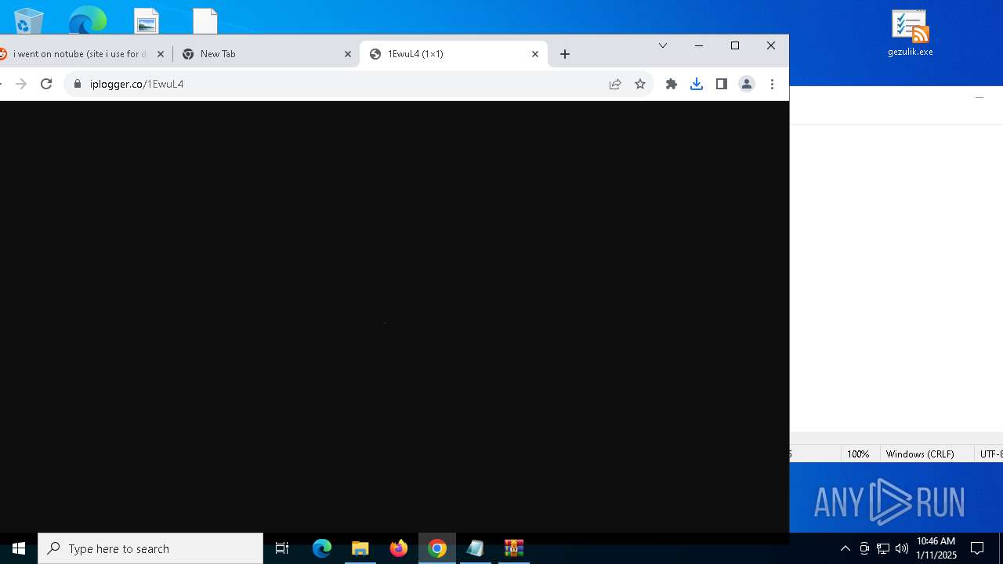Minimize the Notepad window

(x=979, y=98)
